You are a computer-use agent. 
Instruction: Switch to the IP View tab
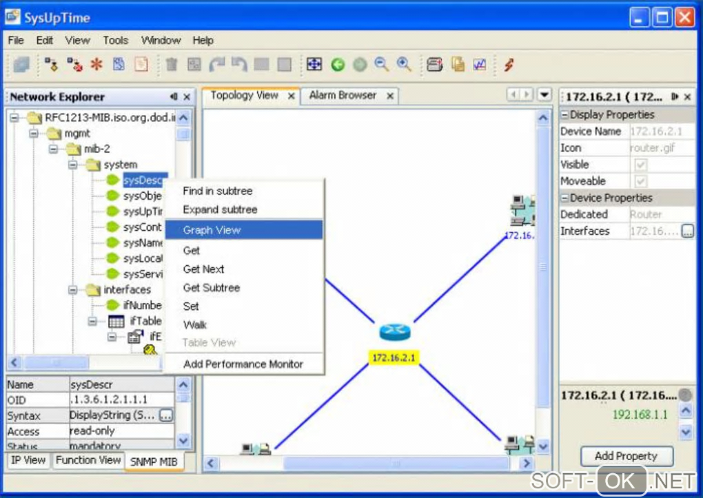coord(28,460)
